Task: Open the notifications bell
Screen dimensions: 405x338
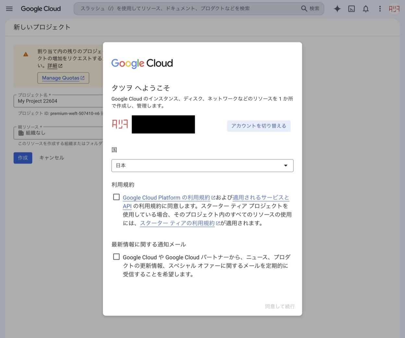Action: [x=366, y=9]
